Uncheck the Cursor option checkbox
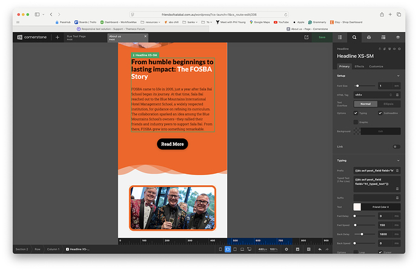418x270 pixels. click(380, 252)
